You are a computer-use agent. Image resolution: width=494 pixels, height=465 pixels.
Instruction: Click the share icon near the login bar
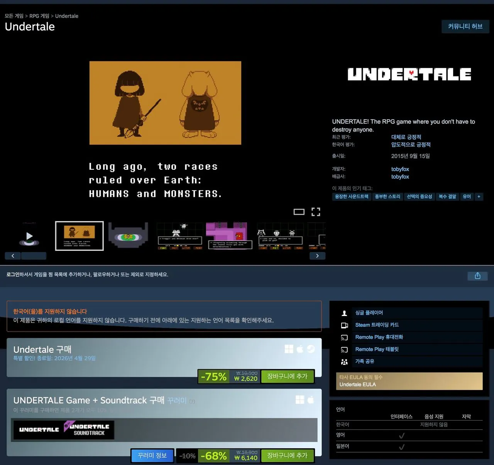[x=477, y=276]
